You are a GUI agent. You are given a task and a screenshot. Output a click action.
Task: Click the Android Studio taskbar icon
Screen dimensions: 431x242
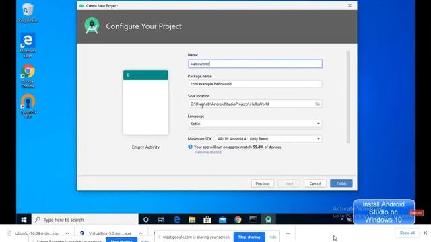tap(268, 220)
